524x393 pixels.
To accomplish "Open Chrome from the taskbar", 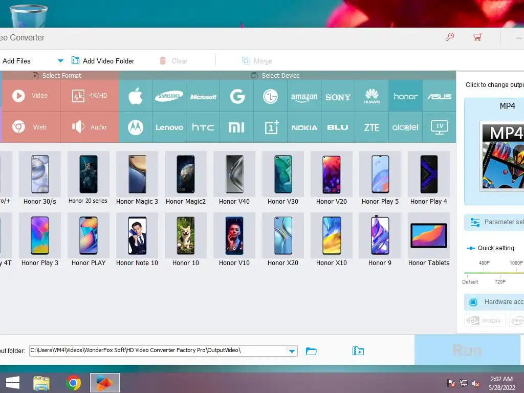I will tap(73, 383).
